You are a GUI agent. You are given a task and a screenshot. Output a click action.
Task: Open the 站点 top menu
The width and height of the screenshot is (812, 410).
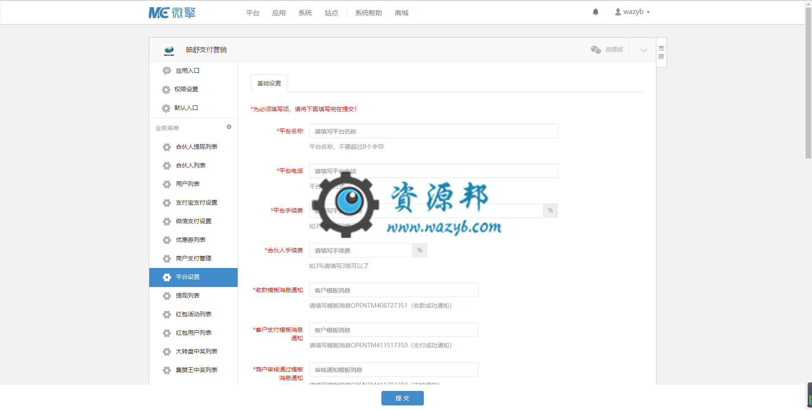coord(331,13)
